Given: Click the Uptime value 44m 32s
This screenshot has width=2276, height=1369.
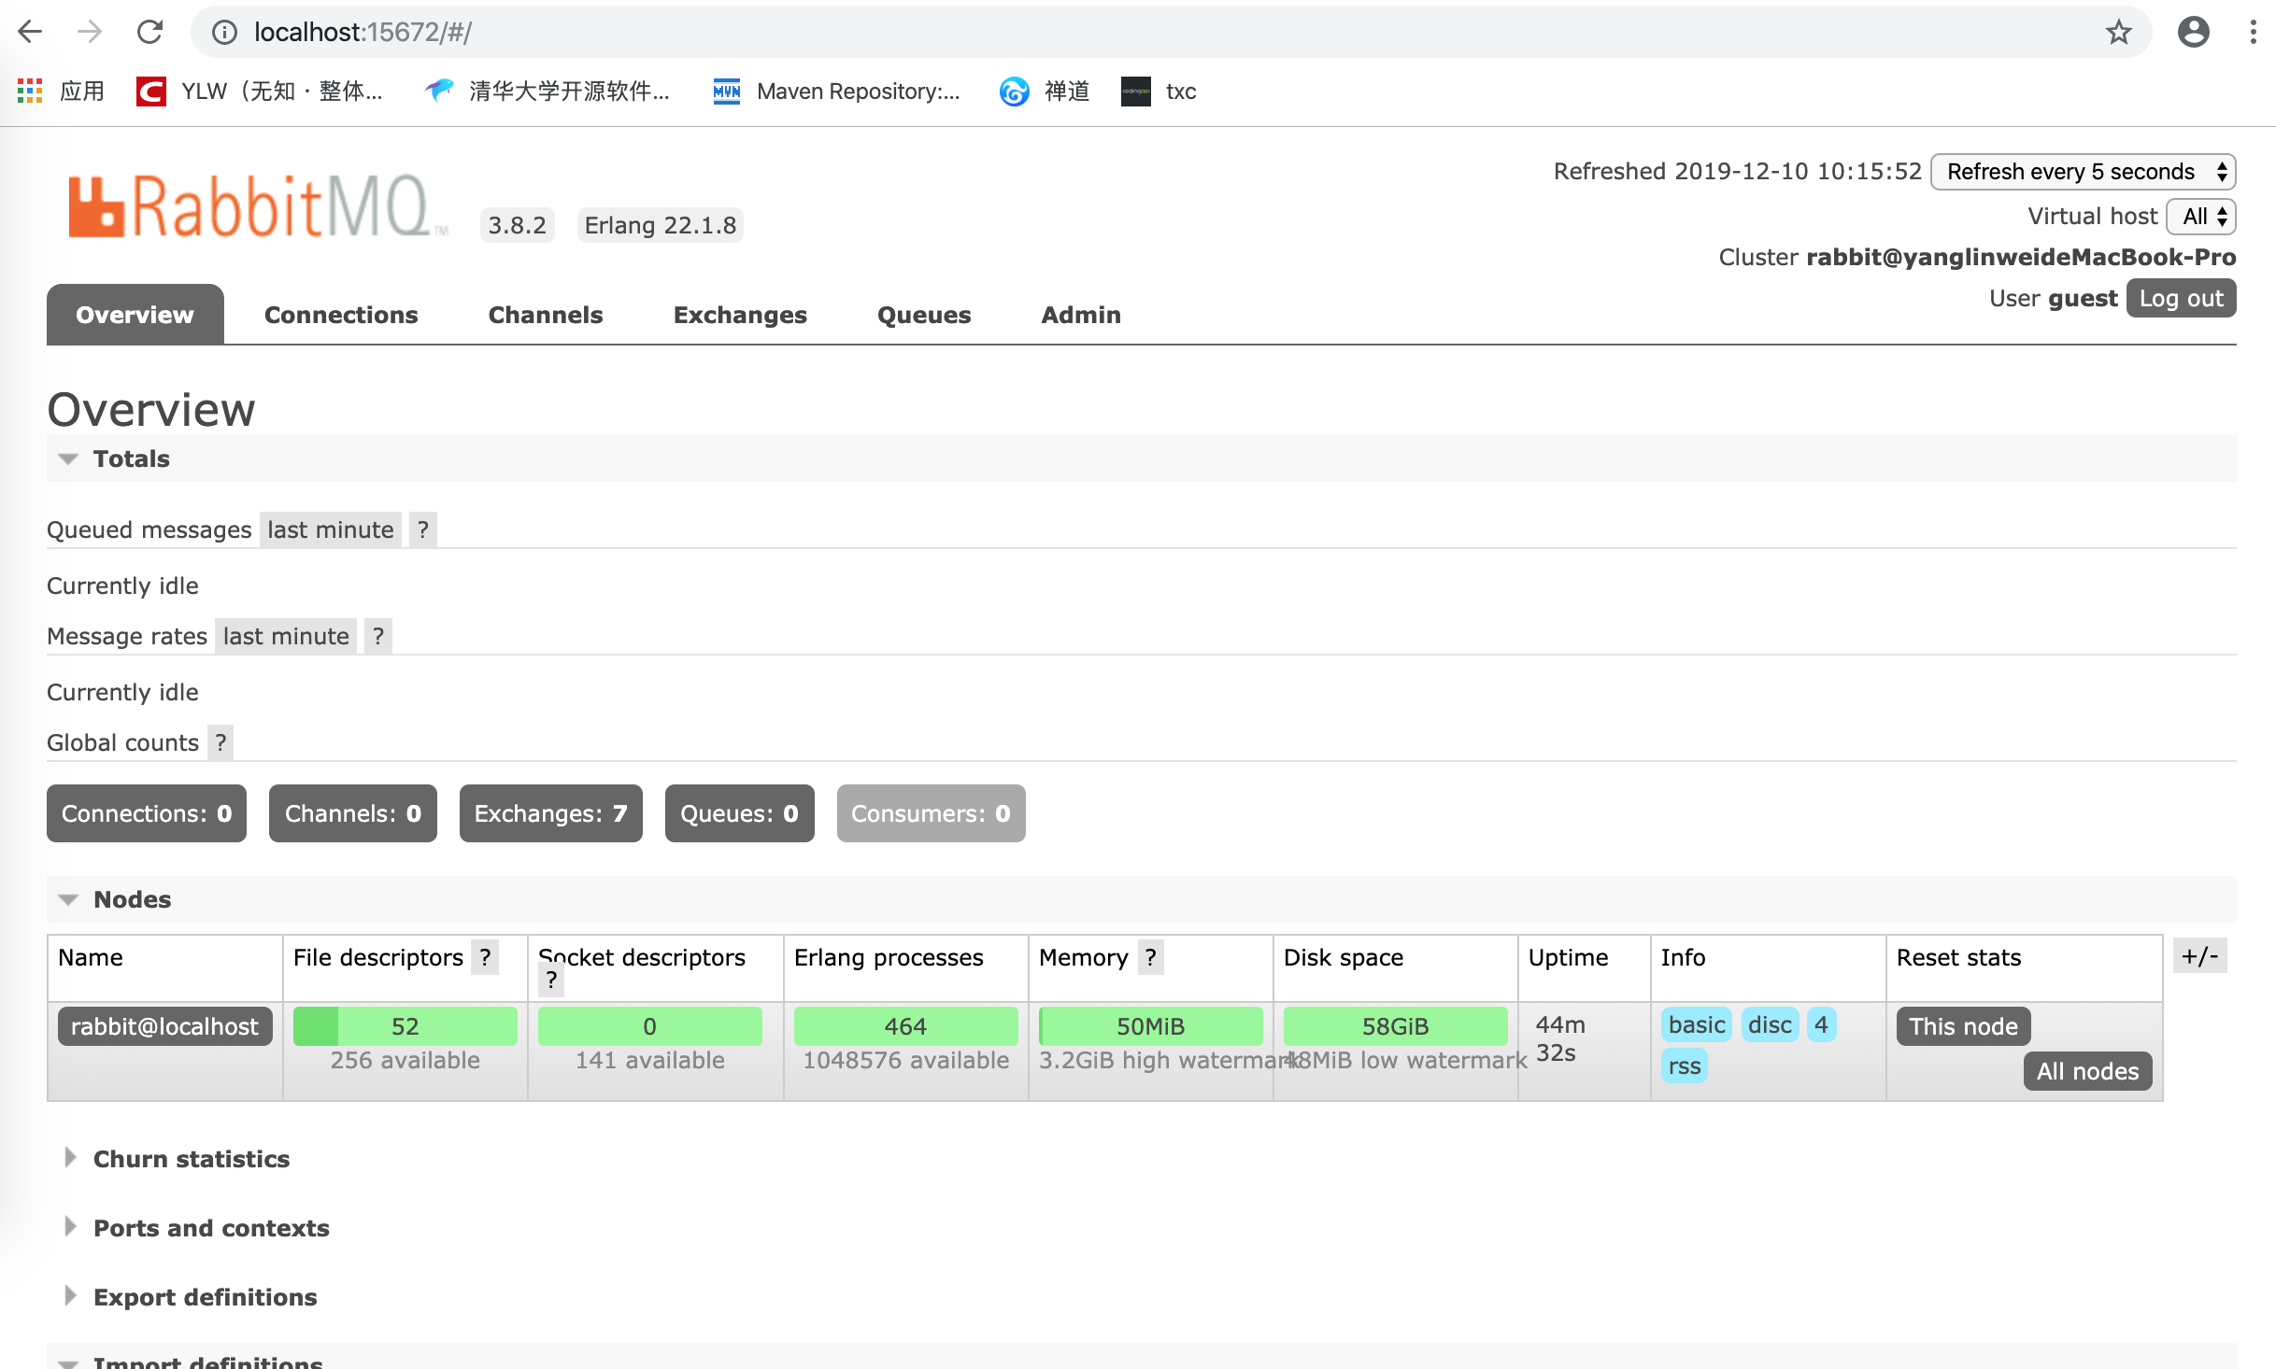Looking at the screenshot, I should [1560, 1038].
